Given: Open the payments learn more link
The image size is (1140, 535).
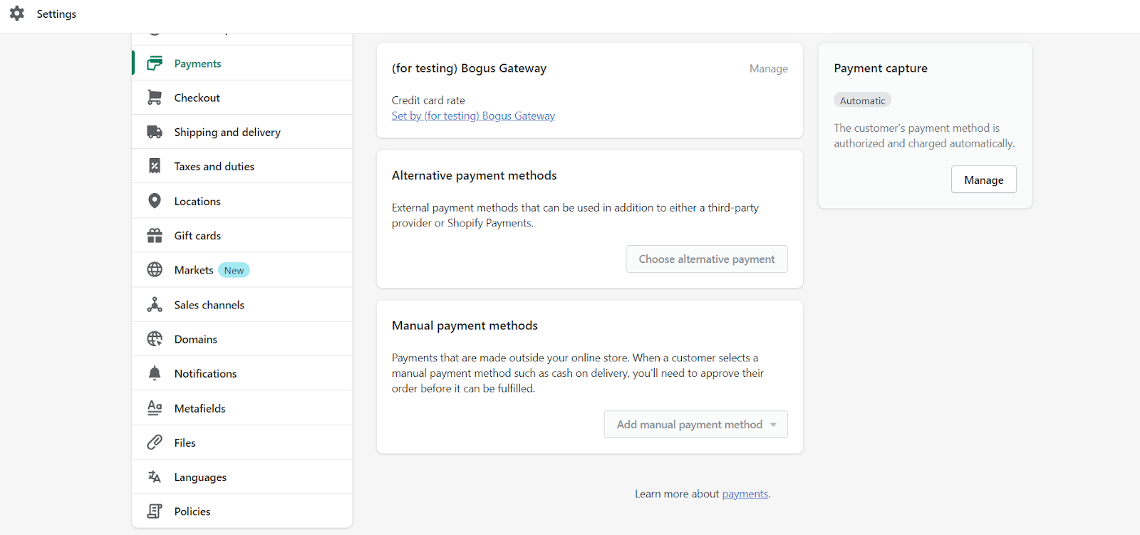Looking at the screenshot, I should (745, 494).
